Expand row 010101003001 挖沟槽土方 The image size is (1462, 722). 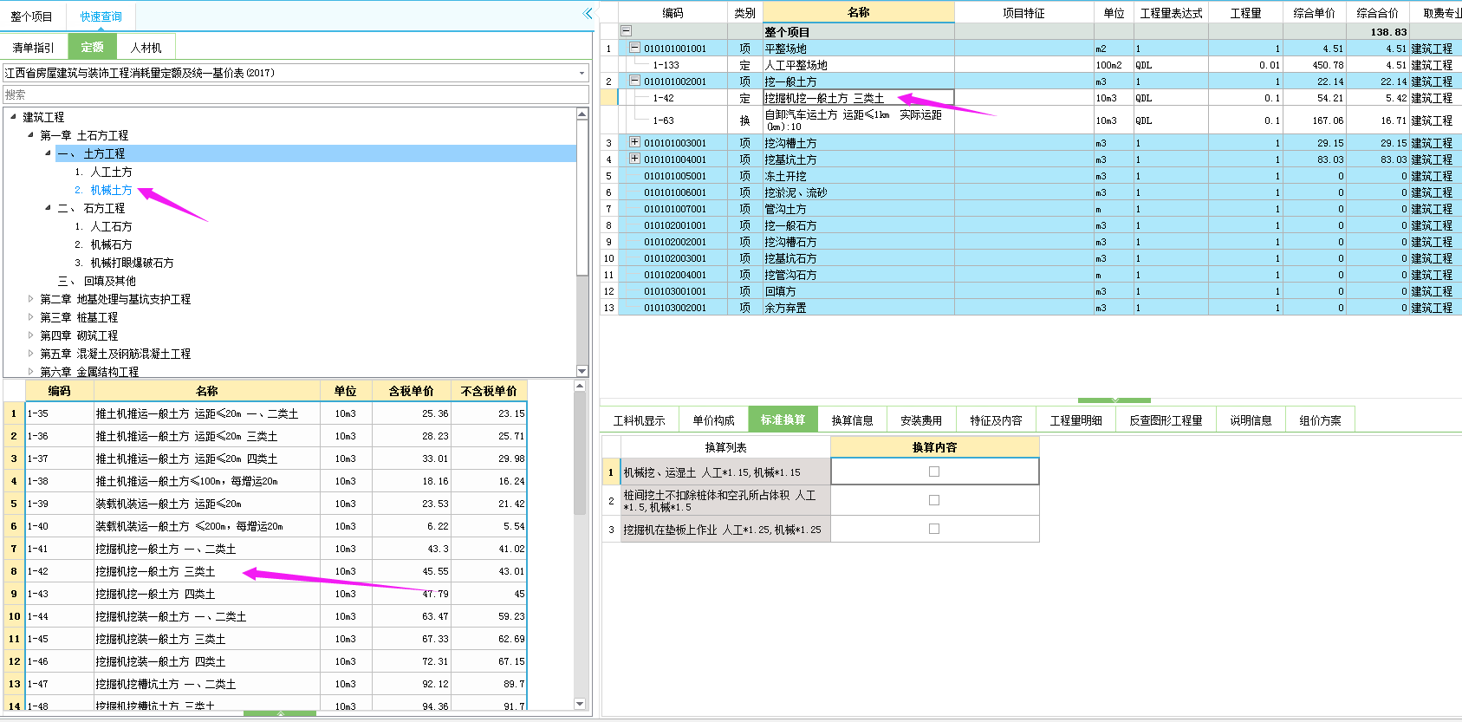pos(634,142)
